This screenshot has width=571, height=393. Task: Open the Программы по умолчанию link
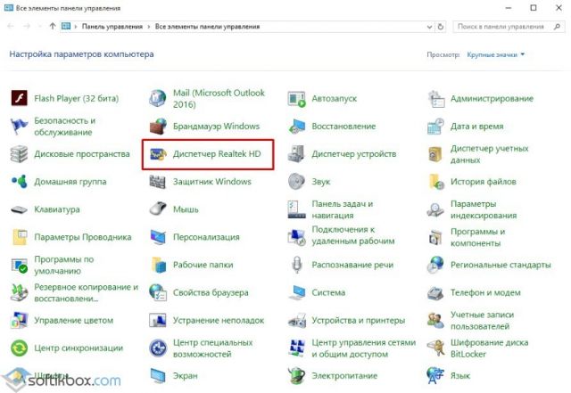(x=64, y=265)
